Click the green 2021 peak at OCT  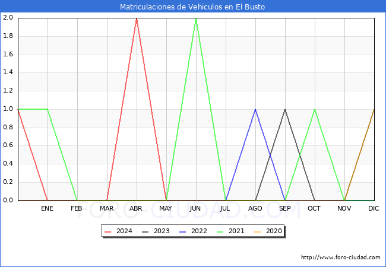click(315, 110)
